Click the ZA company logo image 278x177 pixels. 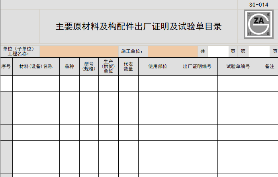point(258,24)
